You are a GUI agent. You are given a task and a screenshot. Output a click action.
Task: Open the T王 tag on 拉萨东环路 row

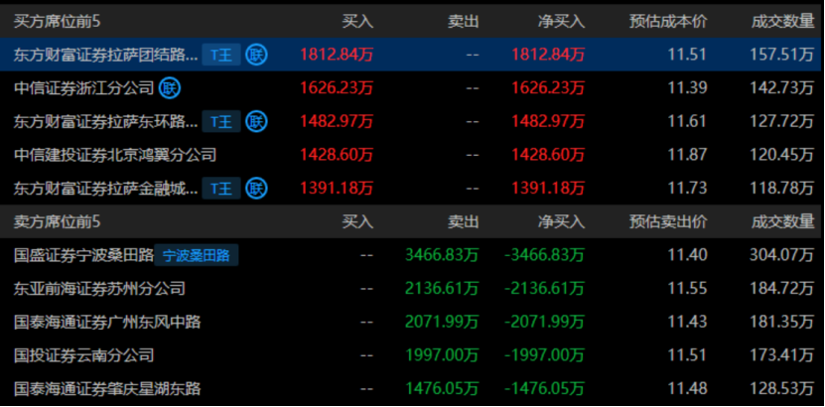(221, 121)
